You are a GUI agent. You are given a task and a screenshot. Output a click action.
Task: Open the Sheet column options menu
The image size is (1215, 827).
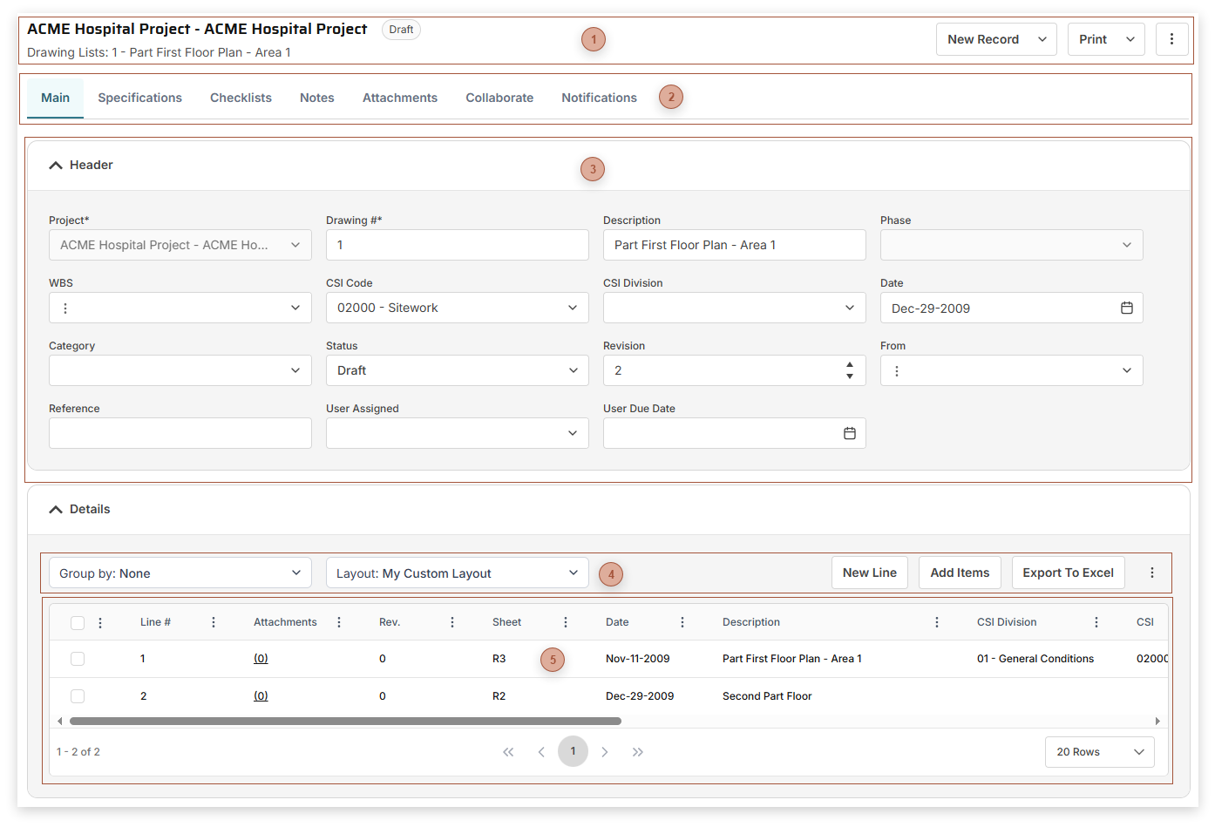coord(566,622)
